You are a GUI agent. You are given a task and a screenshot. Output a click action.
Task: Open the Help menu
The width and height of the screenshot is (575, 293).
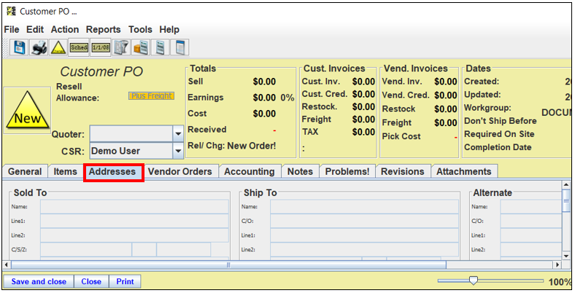[x=169, y=29]
